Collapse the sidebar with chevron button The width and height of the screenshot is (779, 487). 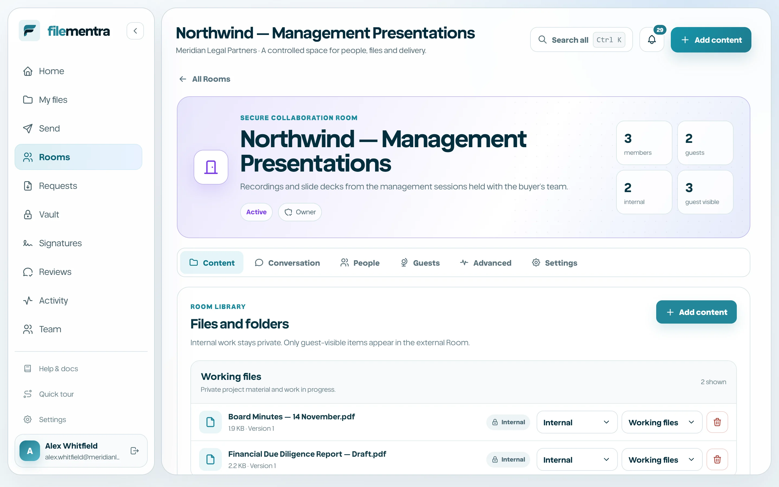[x=135, y=31]
